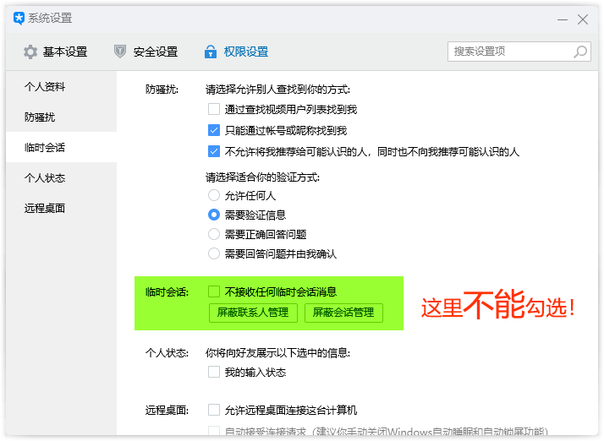Choose 需要正确回答问题 radio option
604x441 pixels.
(214, 234)
